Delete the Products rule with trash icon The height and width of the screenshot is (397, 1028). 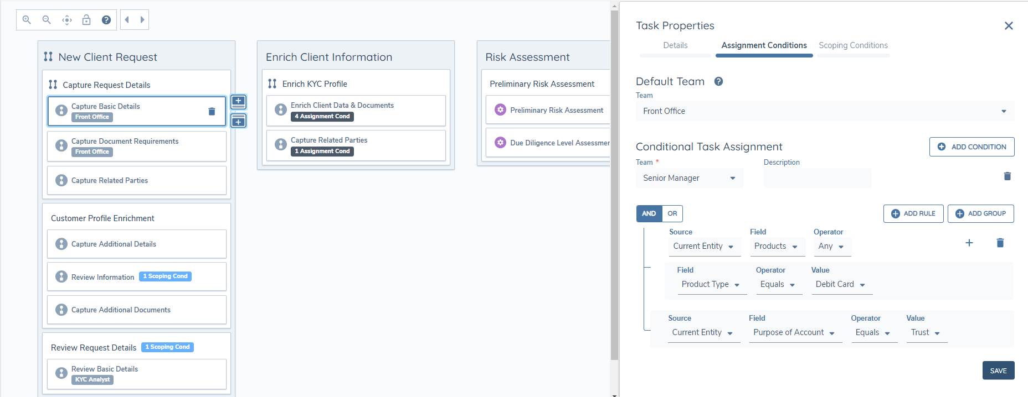click(x=1000, y=243)
